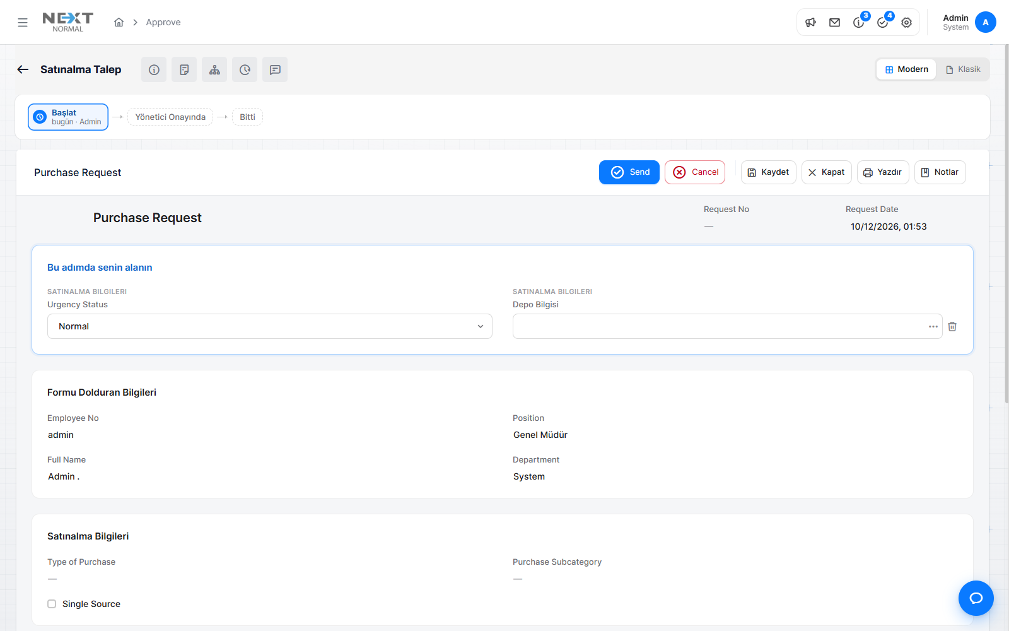The height and width of the screenshot is (631, 1009).
Task: Open Depo Bilgisi lookup ellipsis
Action: click(933, 326)
